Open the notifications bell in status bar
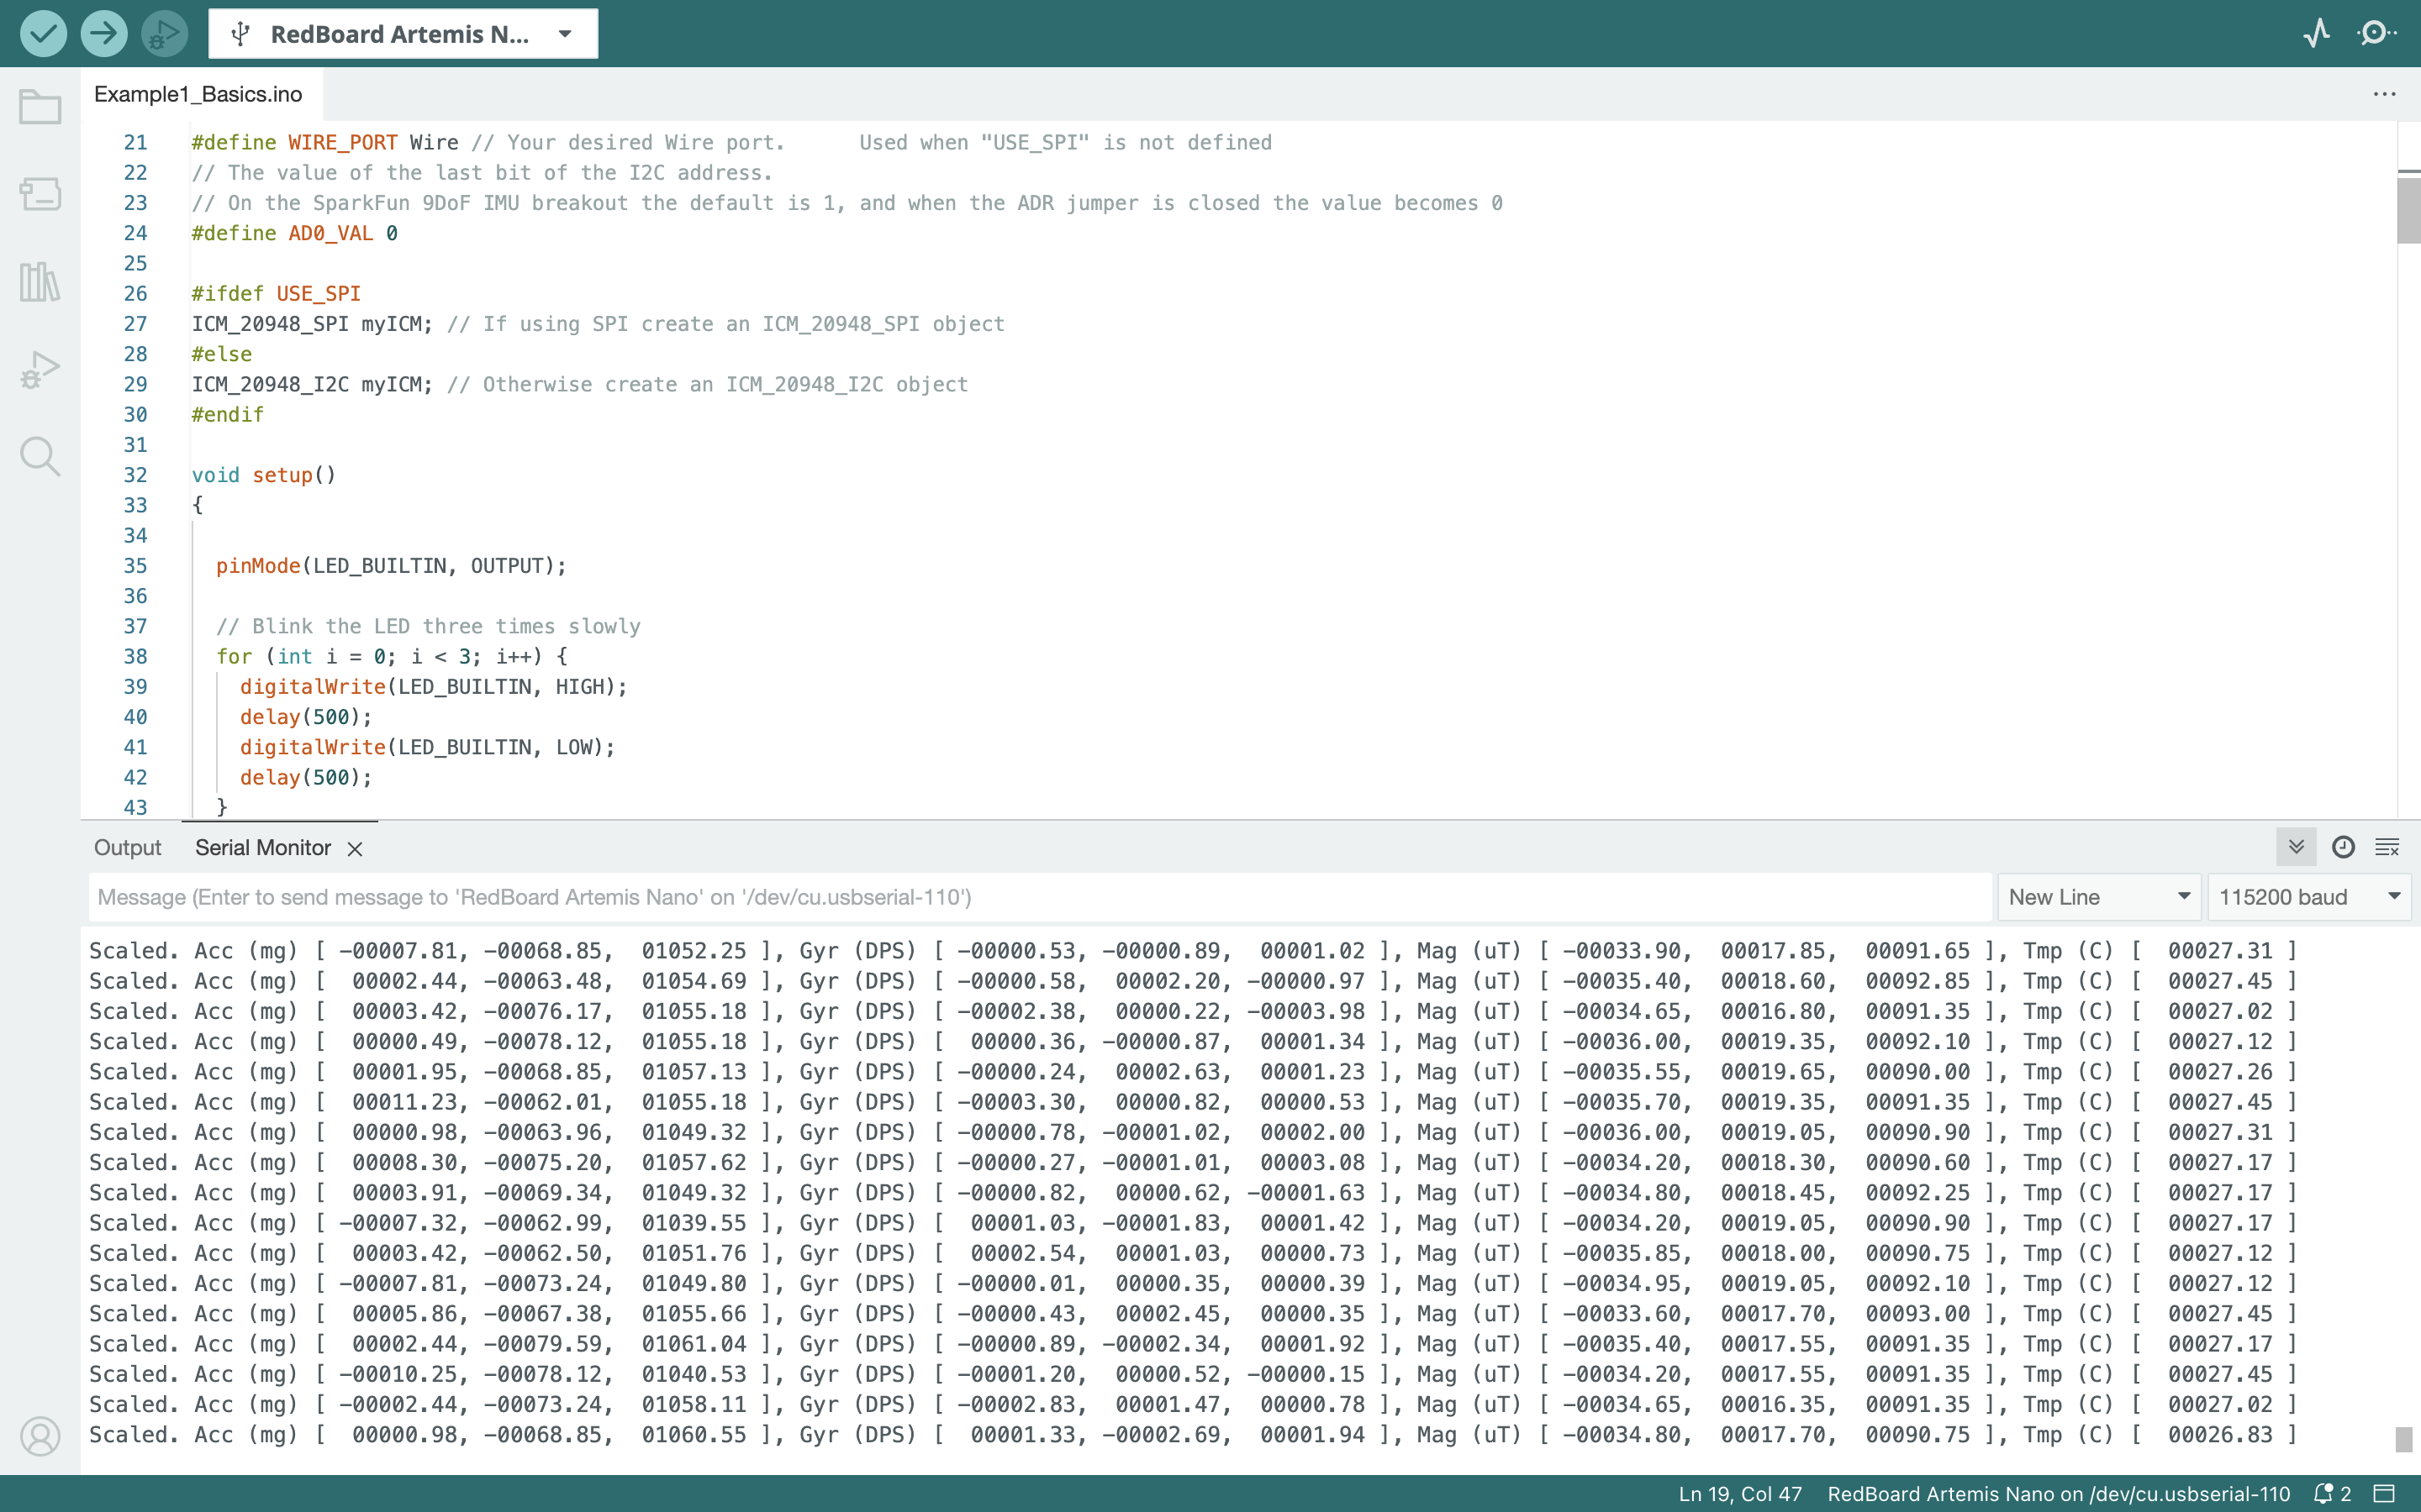The image size is (2421, 1512). [2331, 1494]
